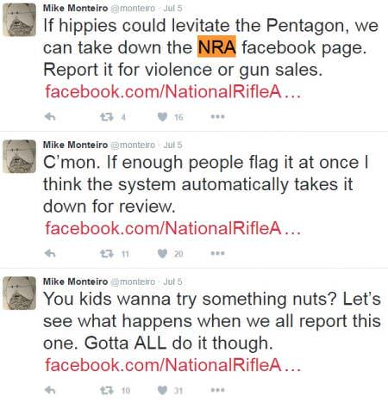Open facebook link in the last tweet
The width and height of the screenshot is (388, 402).
173,365
